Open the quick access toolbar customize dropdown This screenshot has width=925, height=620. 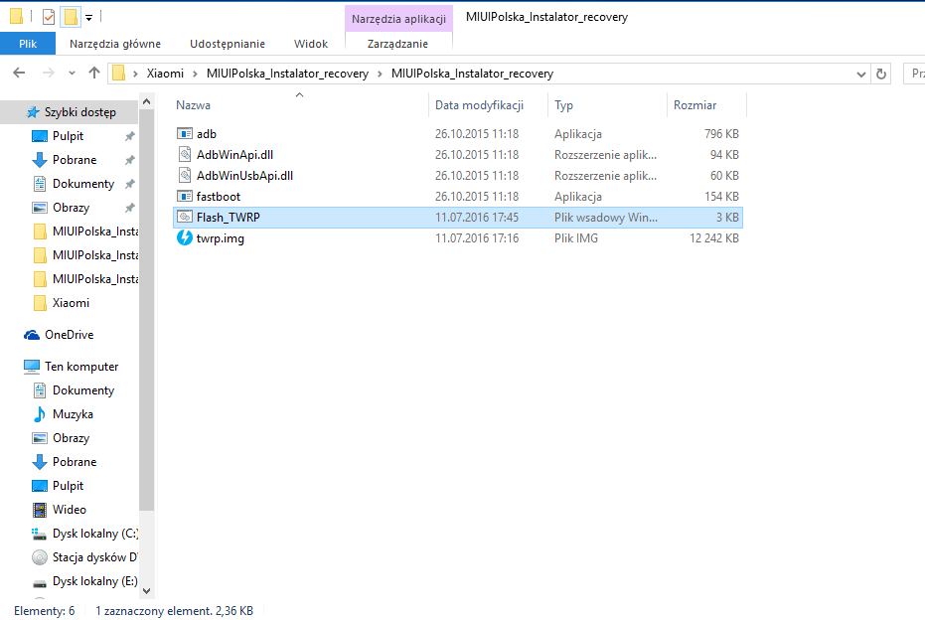[x=88, y=18]
